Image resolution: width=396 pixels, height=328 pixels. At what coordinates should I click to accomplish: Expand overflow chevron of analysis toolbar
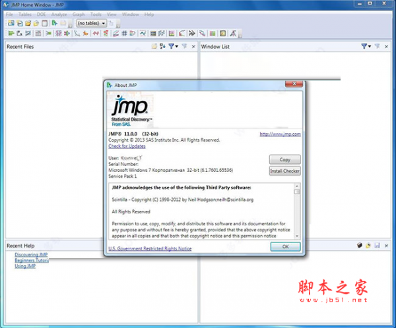coord(240,36)
